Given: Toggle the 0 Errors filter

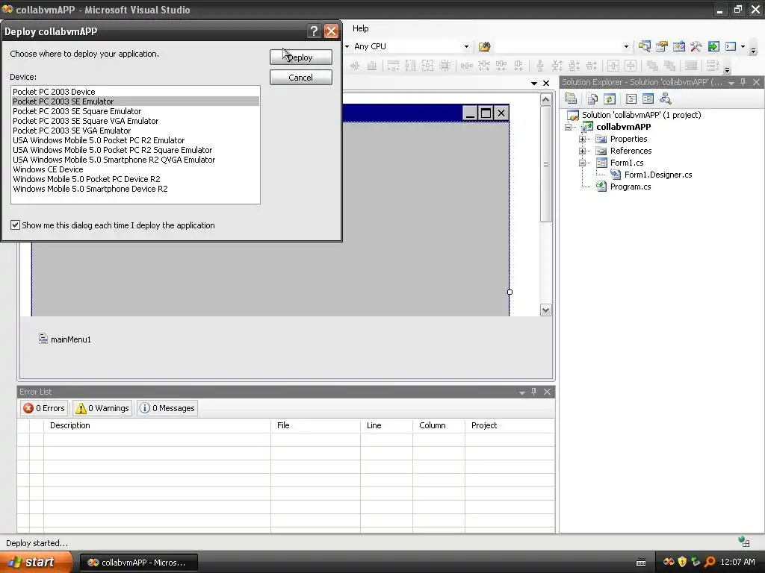Looking at the screenshot, I should coord(44,408).
